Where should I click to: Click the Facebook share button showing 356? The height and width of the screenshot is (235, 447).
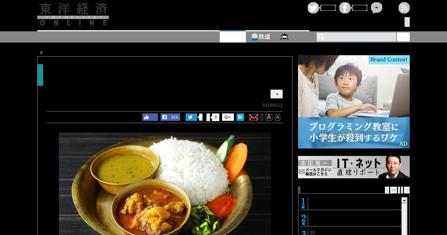coord(171,117)
